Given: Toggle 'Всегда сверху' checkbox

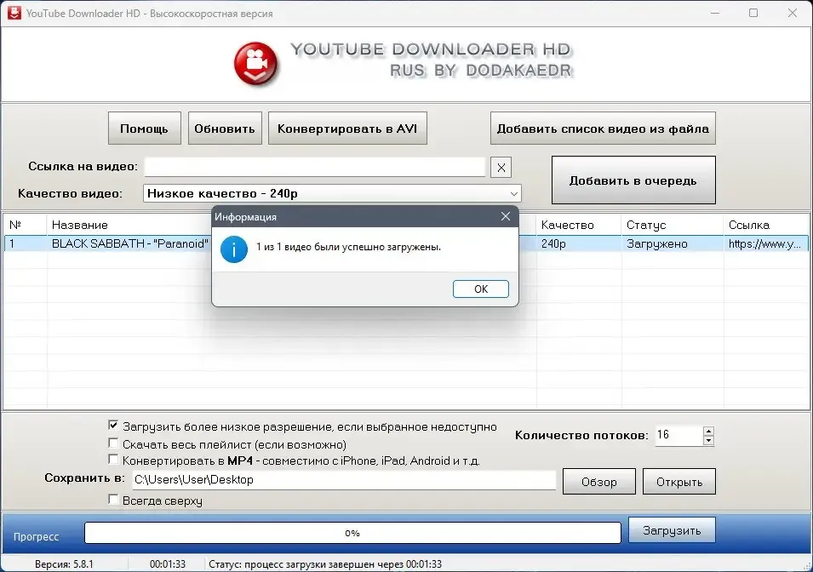Looking at the screenshot, I should [x=113, y=500].
